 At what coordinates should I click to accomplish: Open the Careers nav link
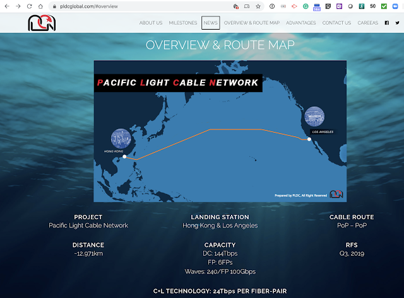(367, 23)
